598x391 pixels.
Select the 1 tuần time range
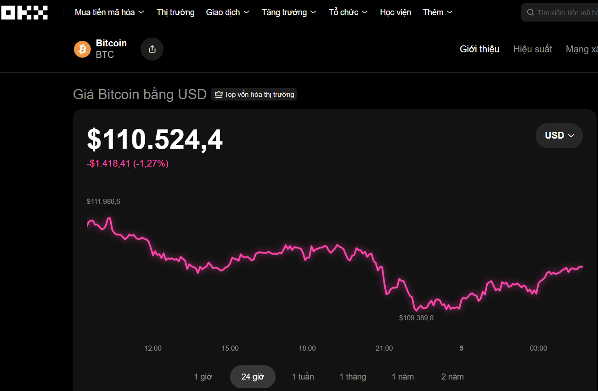click(303, 377)
